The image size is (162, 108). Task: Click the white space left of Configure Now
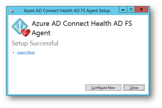[x=46, y=87]
